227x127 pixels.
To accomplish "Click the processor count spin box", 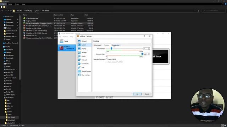I will pos(146,49).
